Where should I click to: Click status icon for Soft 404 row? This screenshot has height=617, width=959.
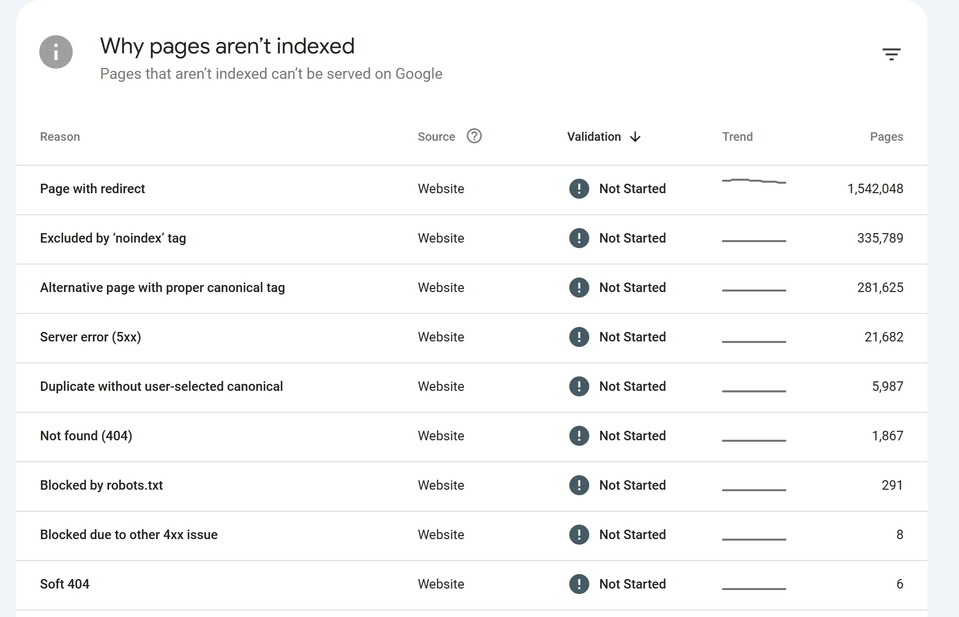coord(579,584)
